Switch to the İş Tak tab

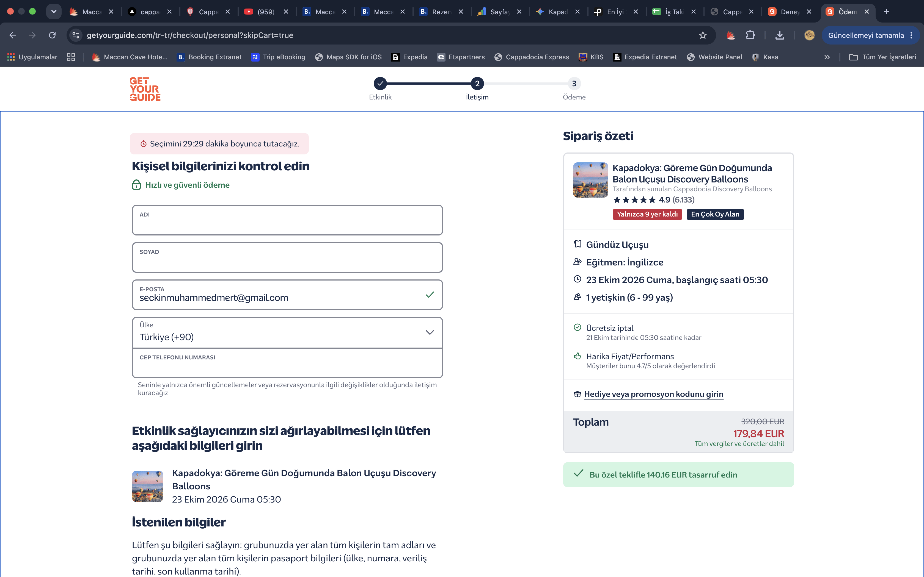tap(674, 12)
